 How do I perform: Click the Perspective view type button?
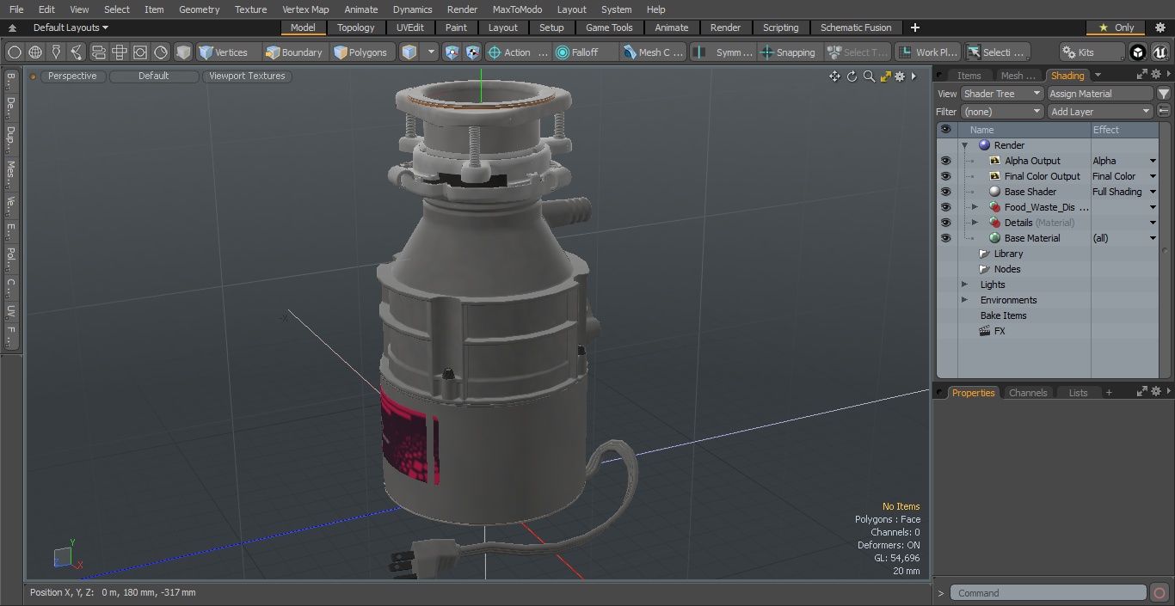[72, 76]
